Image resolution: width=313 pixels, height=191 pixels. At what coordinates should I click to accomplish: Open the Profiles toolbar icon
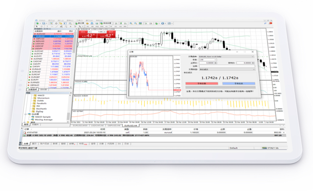click(43, 23)
